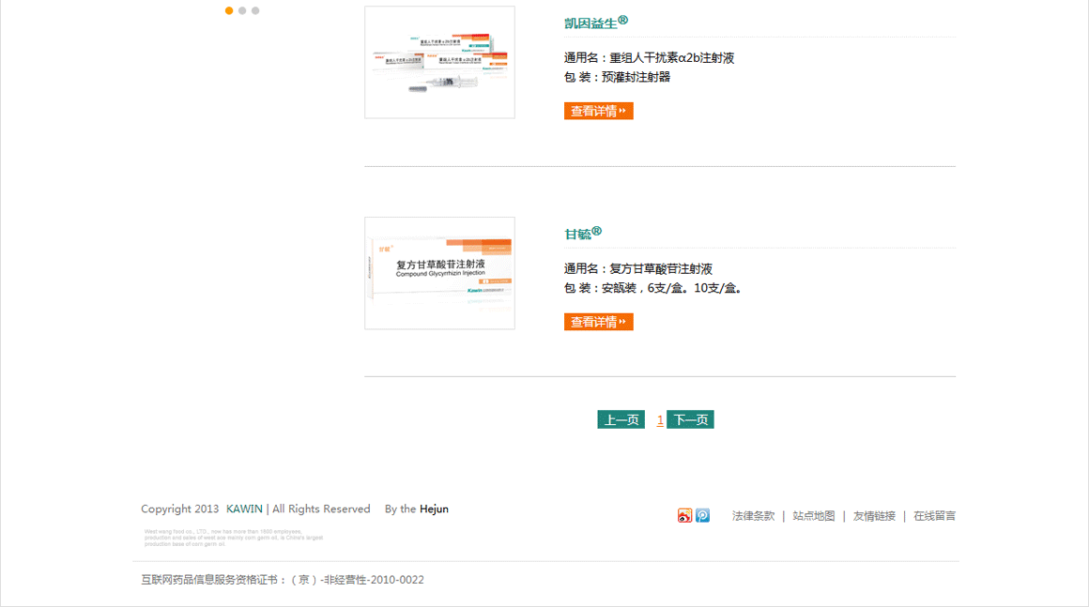This screenshot has height=607, width=1089.
Task: Switch to the last carousel dot
Action: [x=255, y=10]
